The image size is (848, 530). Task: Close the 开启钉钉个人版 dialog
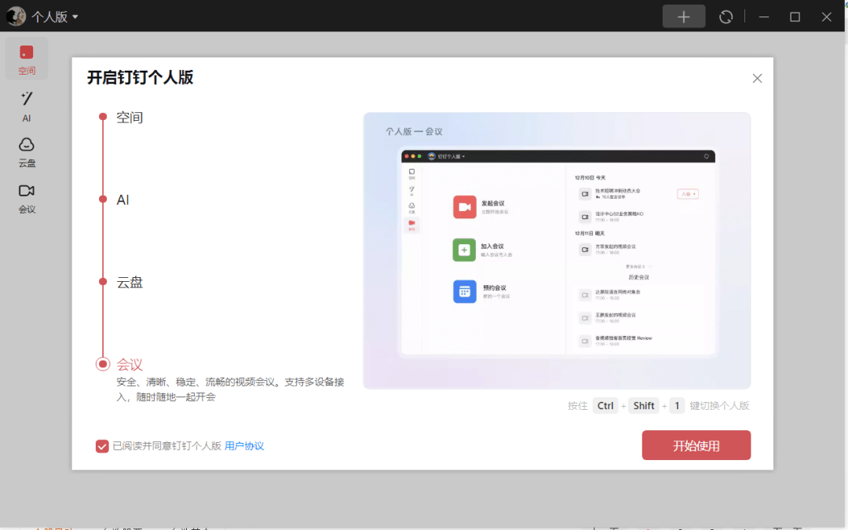tap(757, 79)
